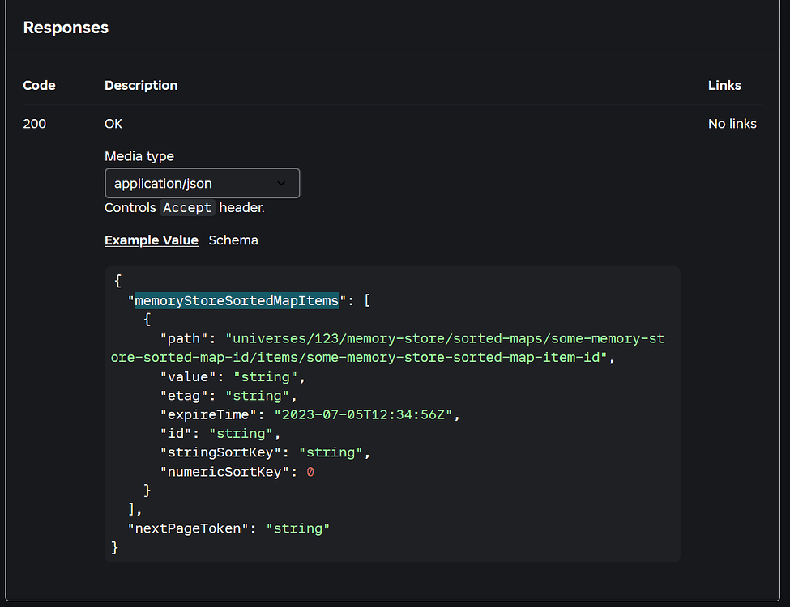Click the highlighted memoryStoreSortedMapItems key
Image resolution: width=790 pixels, height=607 pixels.
237,300
